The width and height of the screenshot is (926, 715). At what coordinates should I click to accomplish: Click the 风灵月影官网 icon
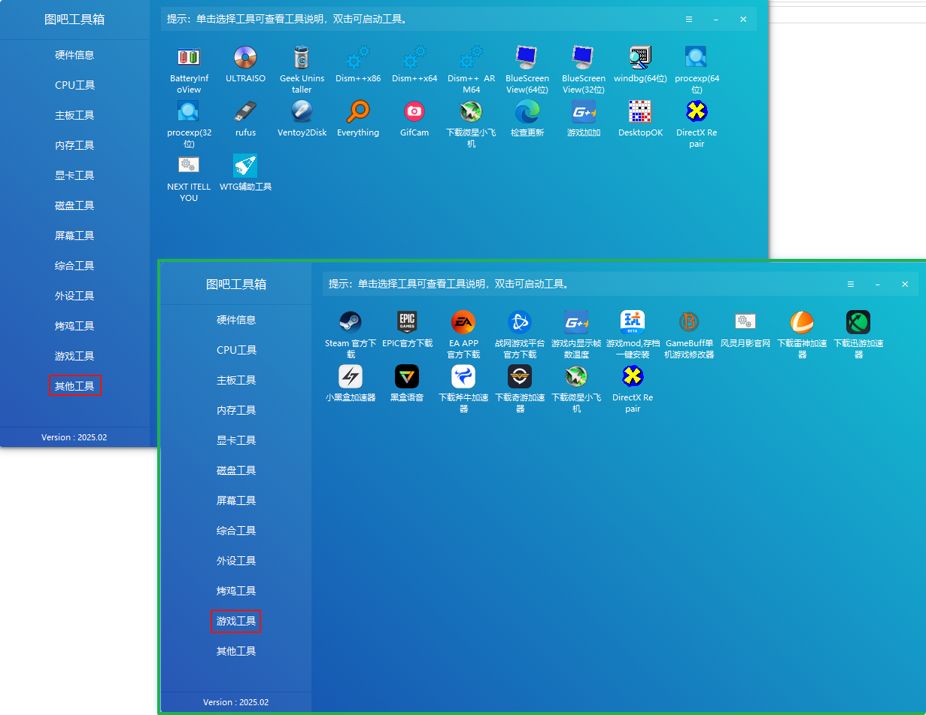point(745,322)
